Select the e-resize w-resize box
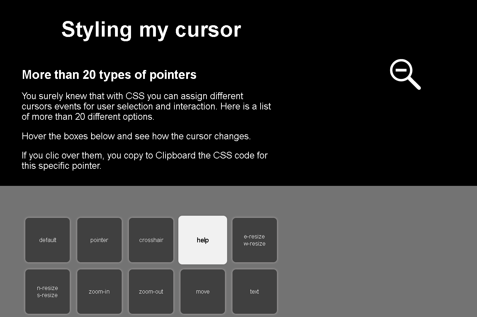Image resolution: width=477 pixels, height=317 pixels. (x=255, y=240)
